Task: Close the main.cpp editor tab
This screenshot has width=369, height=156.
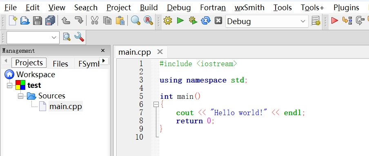Action: pos(160,51)
